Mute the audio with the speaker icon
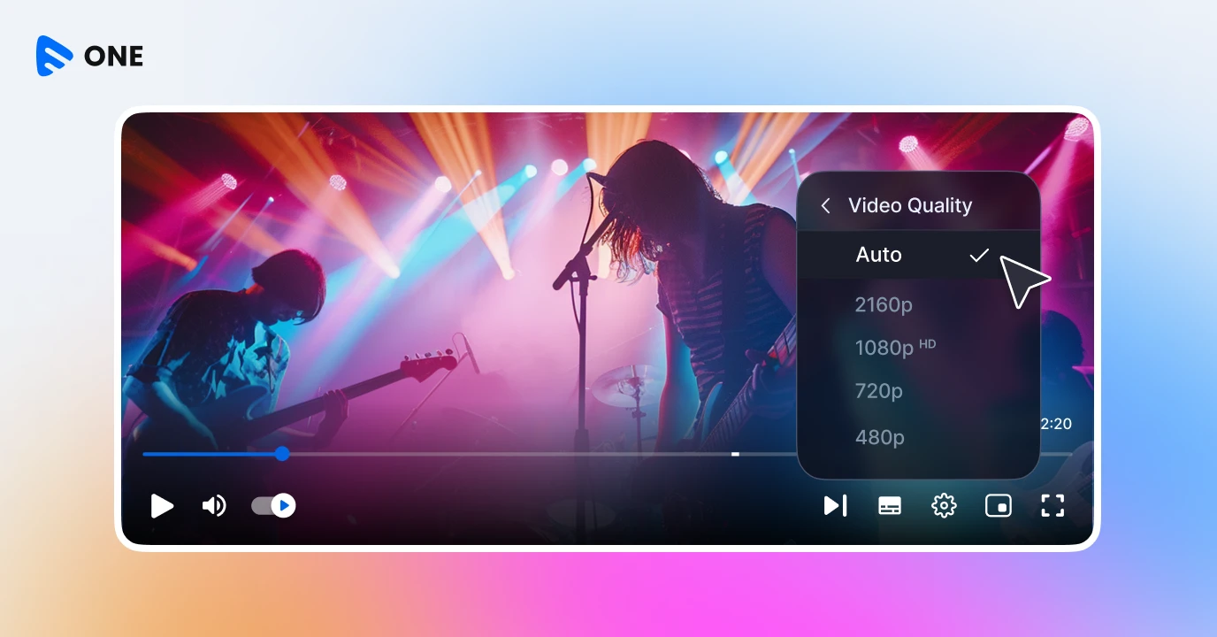Viewport: 1217px width, 637px height. 214,506
